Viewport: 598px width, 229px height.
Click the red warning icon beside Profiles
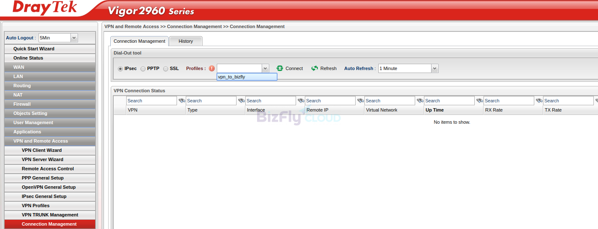212,68
